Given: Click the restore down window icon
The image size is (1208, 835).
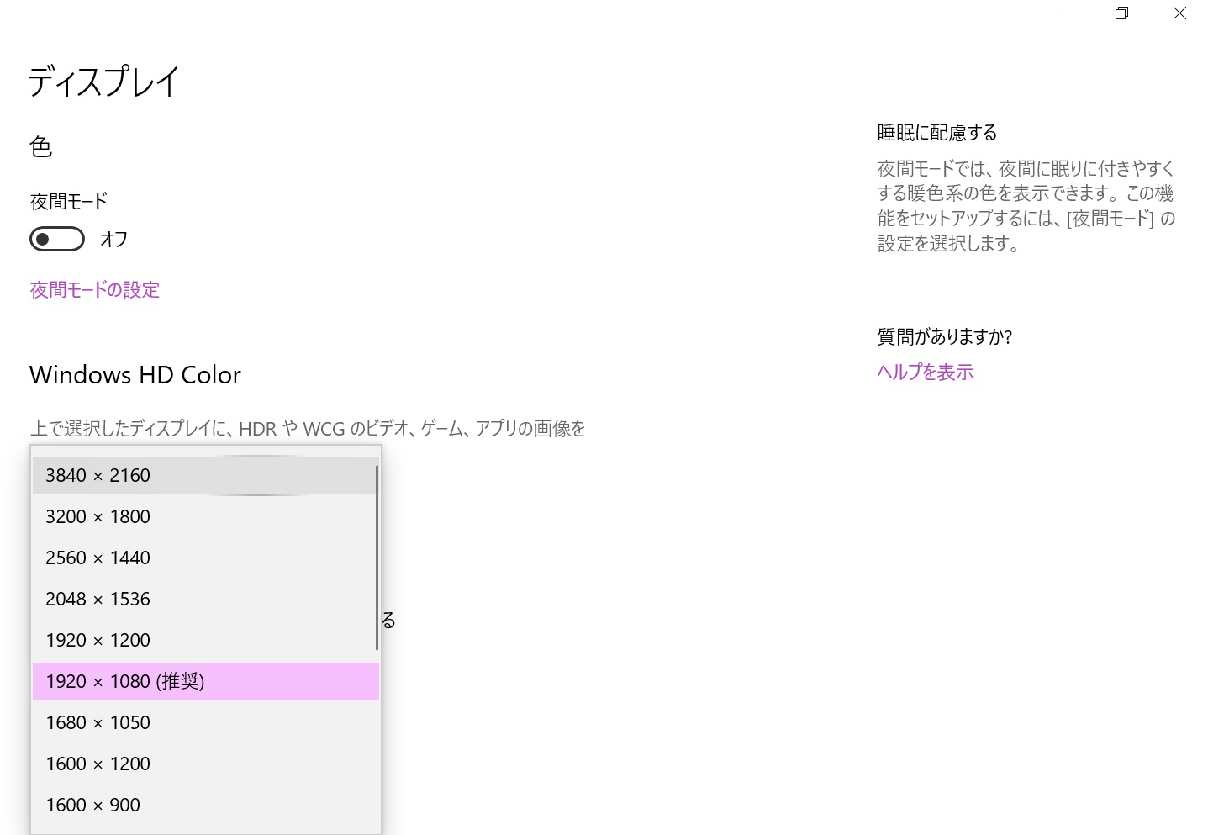Looking at the screenshot, I should tap(1121, 13).
